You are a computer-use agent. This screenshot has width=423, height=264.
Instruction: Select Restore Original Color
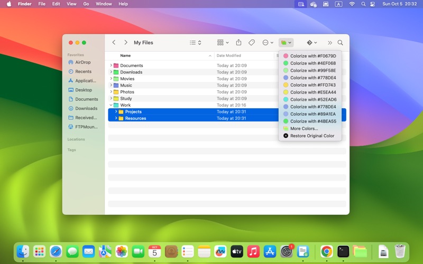click(312, 136)
